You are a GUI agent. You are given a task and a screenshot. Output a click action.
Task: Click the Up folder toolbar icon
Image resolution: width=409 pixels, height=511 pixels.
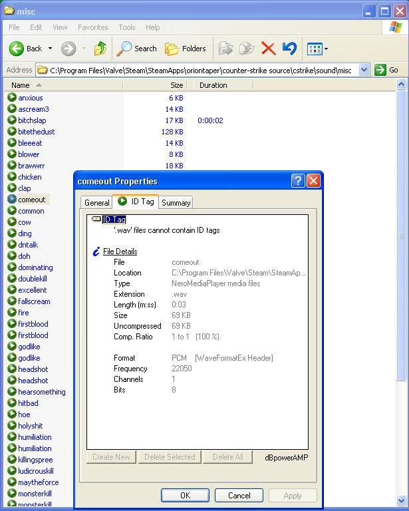pos(100,49)
